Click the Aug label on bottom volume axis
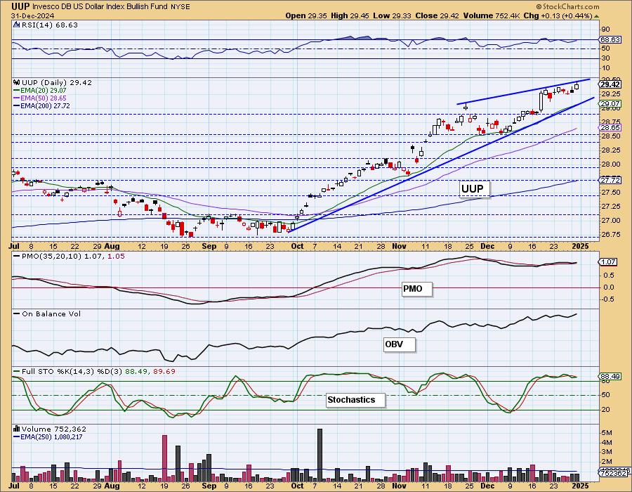The image size is (632, 492). (112, 486)
